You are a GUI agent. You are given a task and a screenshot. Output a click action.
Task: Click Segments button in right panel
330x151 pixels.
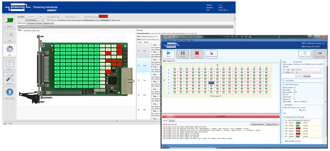[x=298, y=76]
